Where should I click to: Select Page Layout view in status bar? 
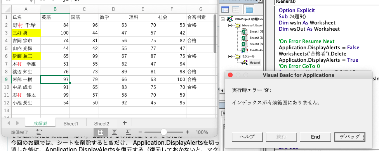115,132
